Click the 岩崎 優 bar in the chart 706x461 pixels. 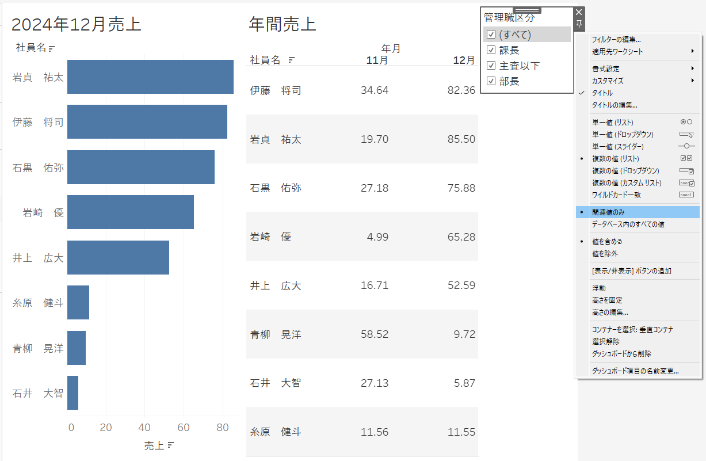(x=131, y=212)
